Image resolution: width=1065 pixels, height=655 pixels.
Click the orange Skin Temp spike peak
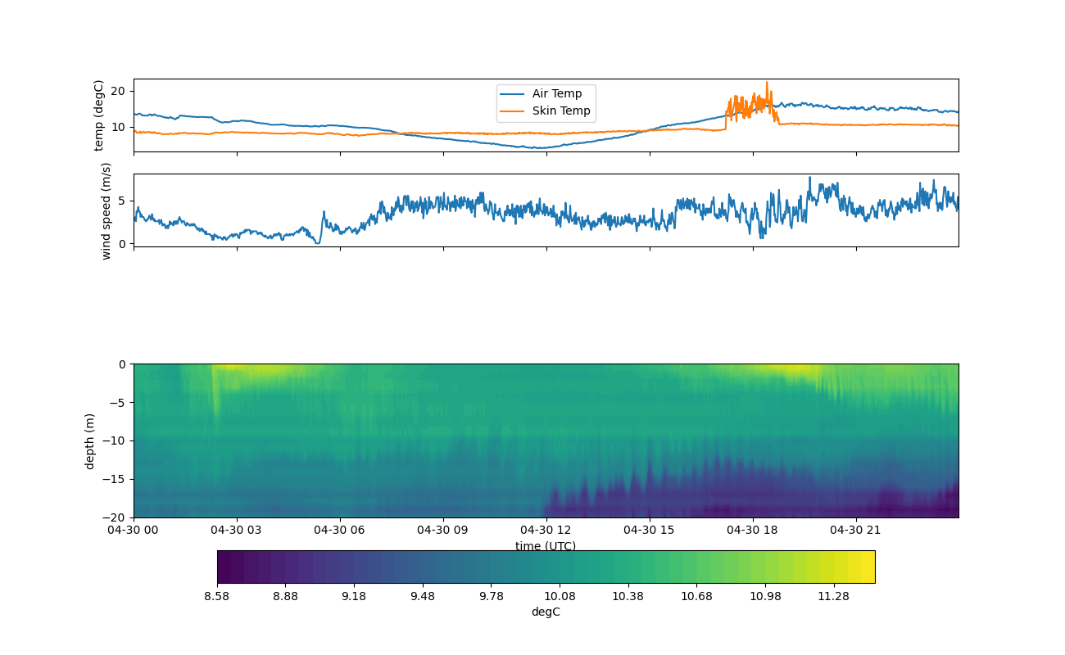coord(767,83)
